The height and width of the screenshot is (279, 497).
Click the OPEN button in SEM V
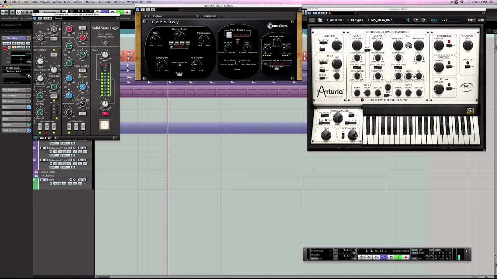[x=471, y=20]
